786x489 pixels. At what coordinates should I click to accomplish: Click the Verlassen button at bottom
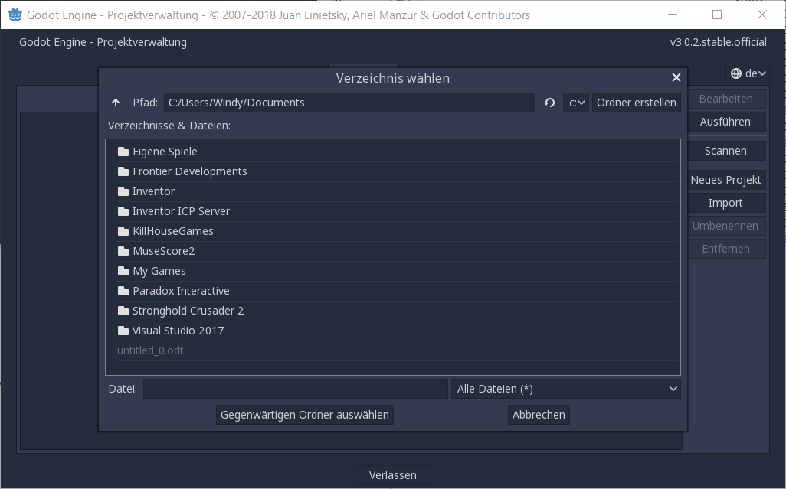pos(393,475)
